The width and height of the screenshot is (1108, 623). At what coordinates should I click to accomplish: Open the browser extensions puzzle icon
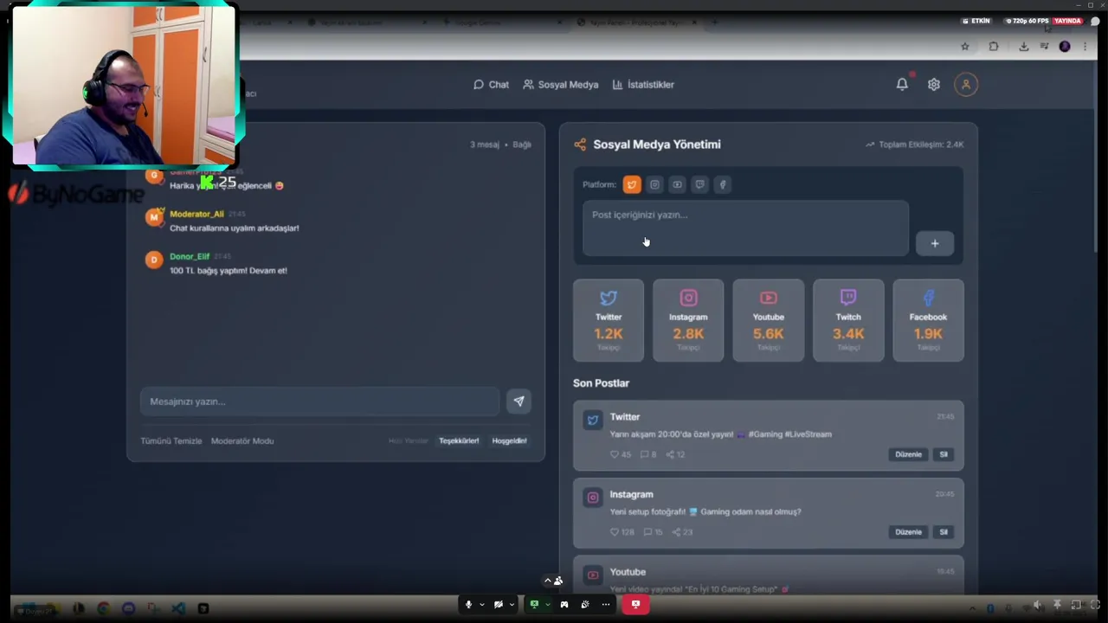tap(994, 47)
